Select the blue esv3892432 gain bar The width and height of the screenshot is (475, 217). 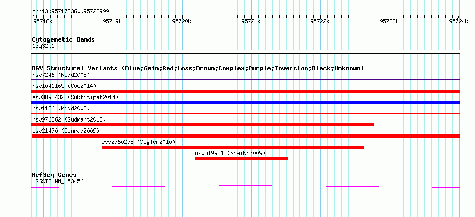(x=246, y=102)
